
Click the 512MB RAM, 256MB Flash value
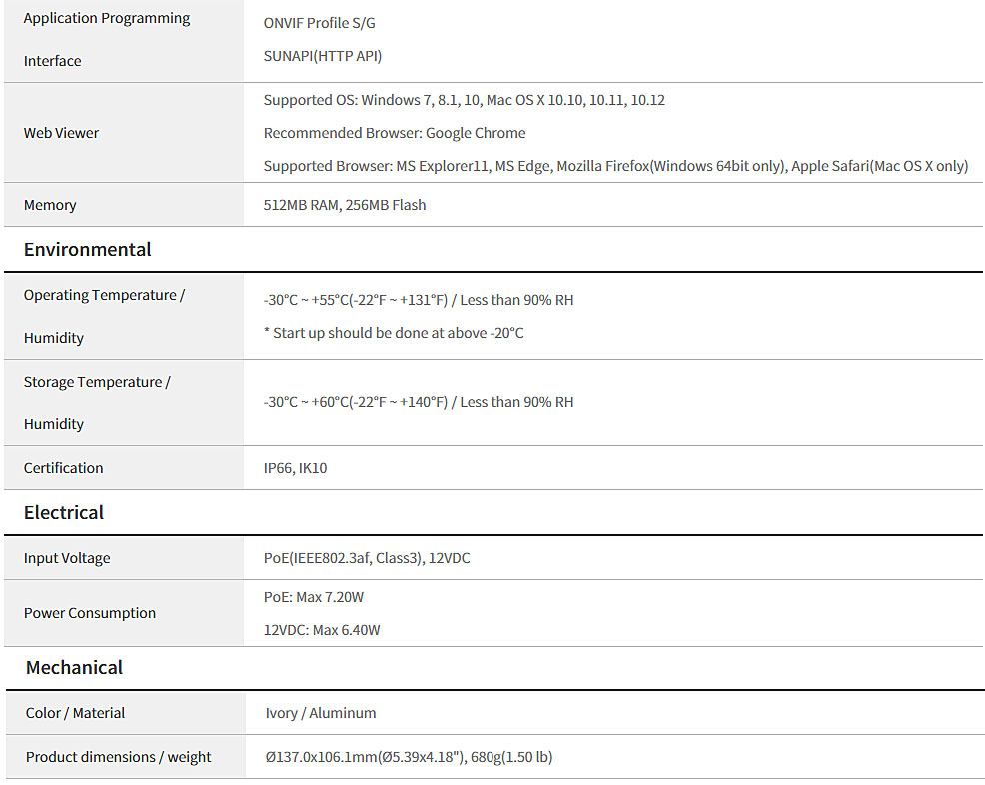pos(344,205)
